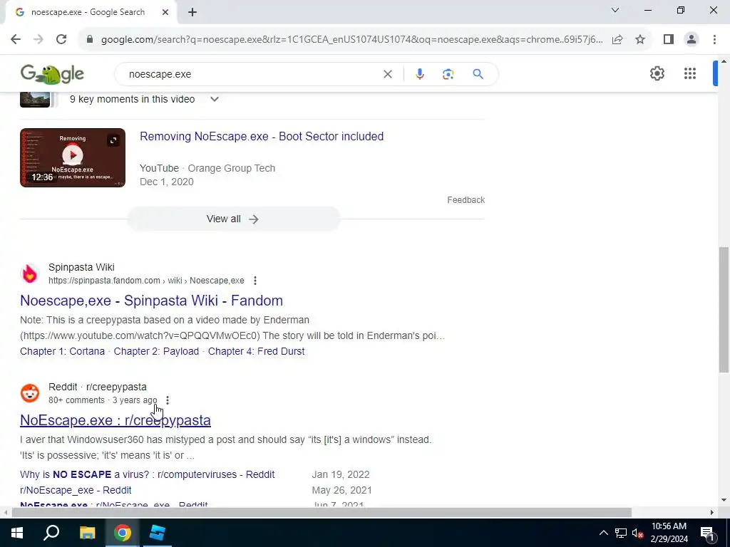
Task: Click the Google doodle logo
Action: click(x=52, y=74)
